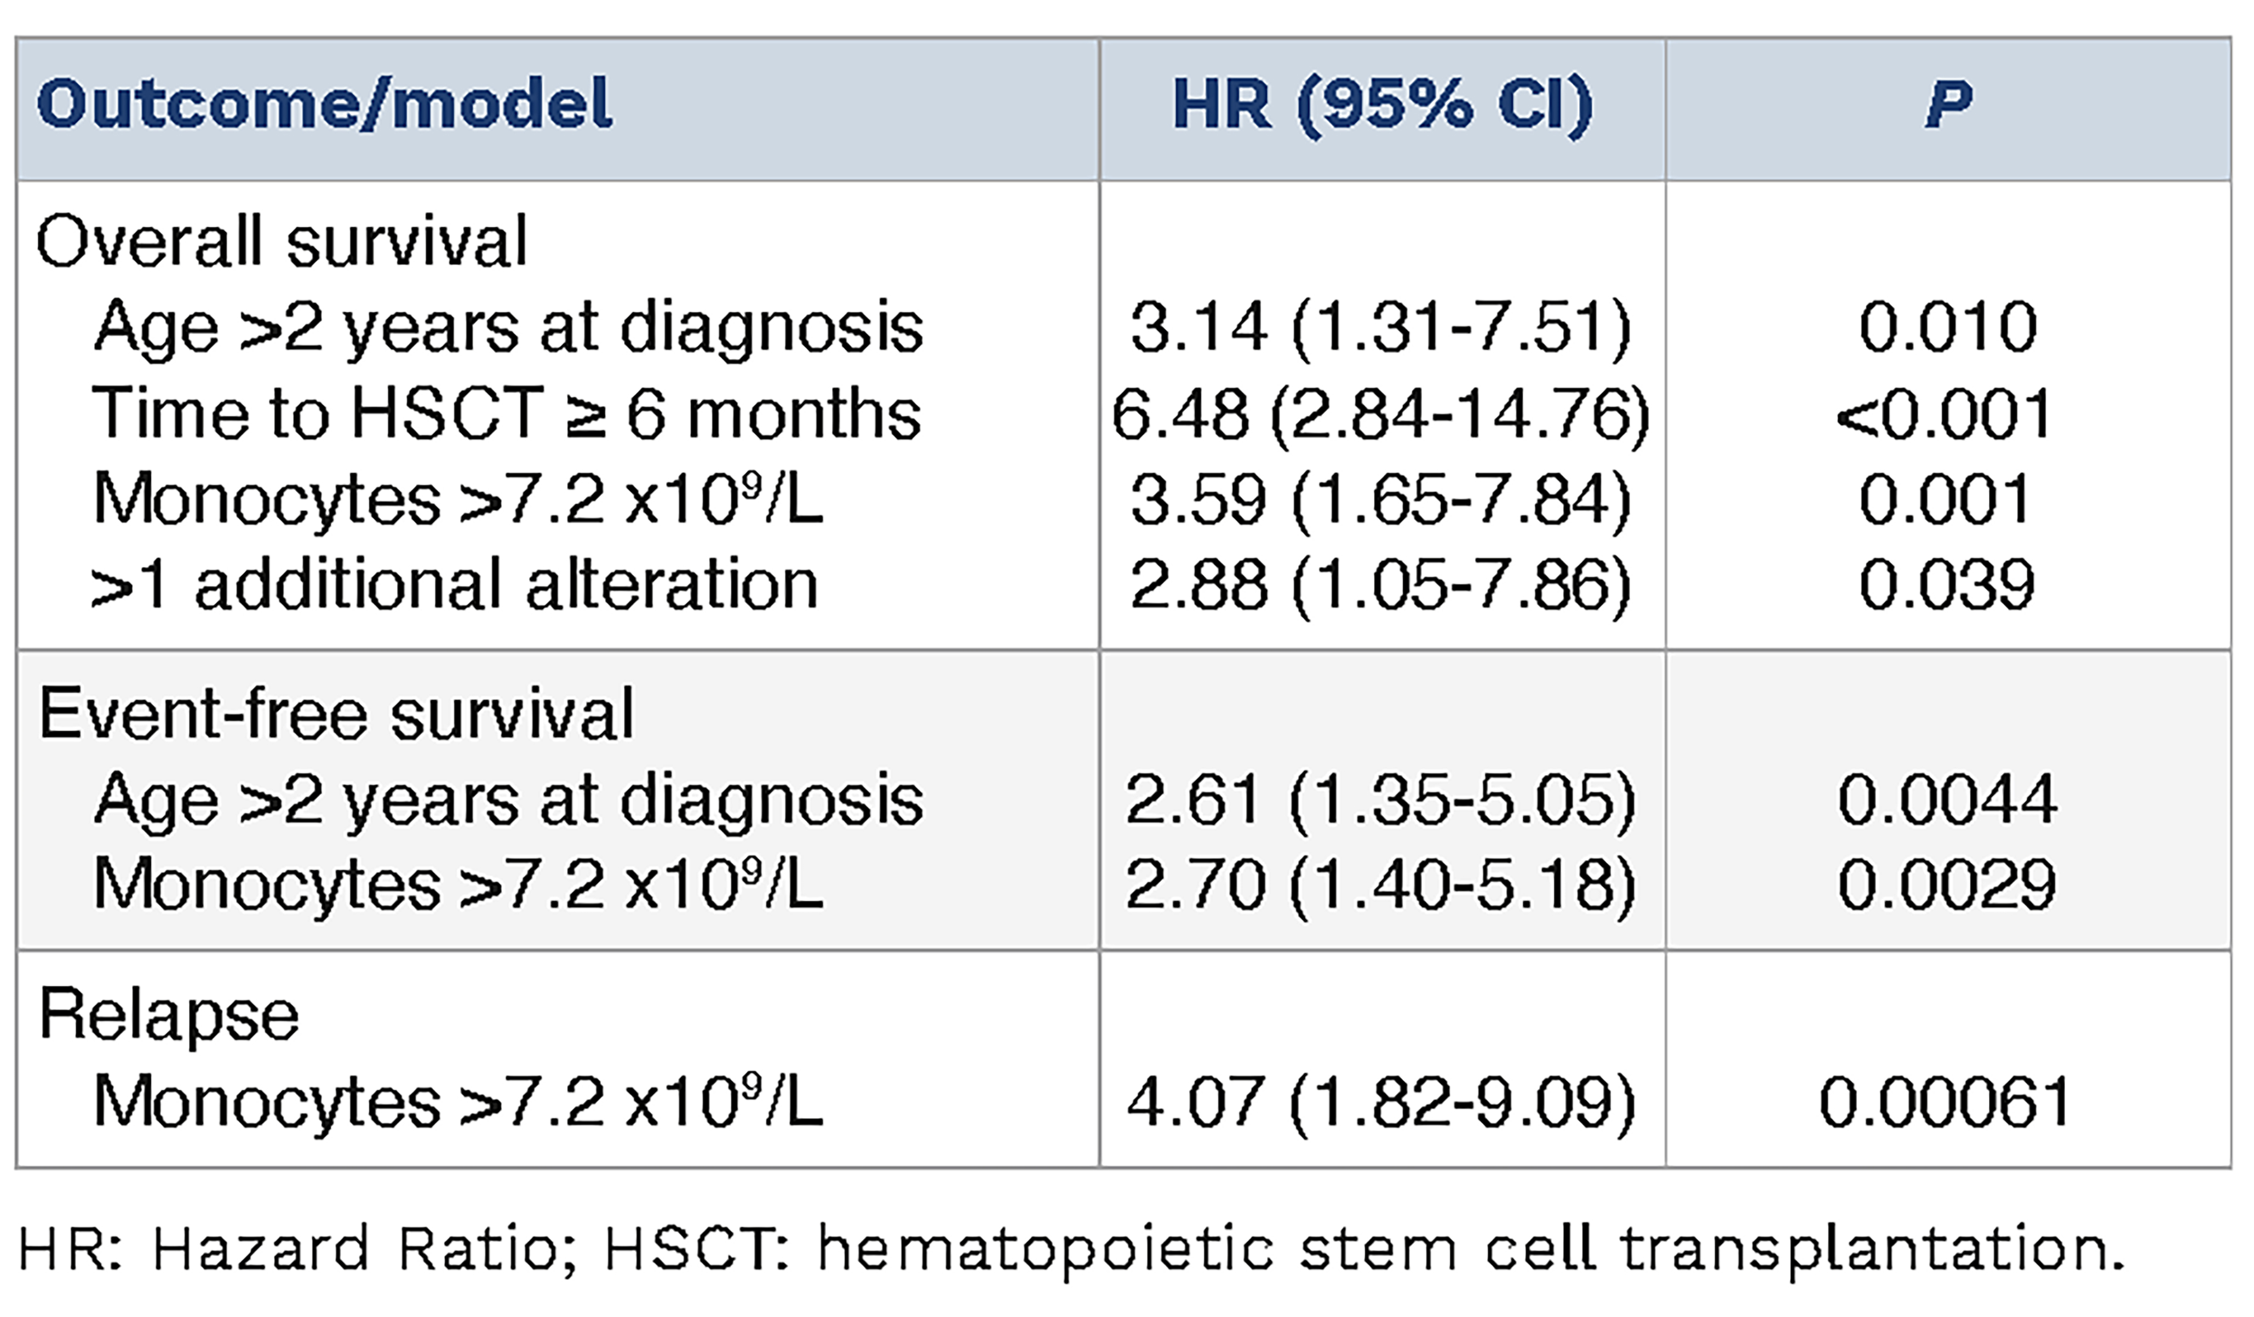Click the Time to HSCT ≥ 6 months row label
Screen dimensions: 2254x1317
click(506, 414)
